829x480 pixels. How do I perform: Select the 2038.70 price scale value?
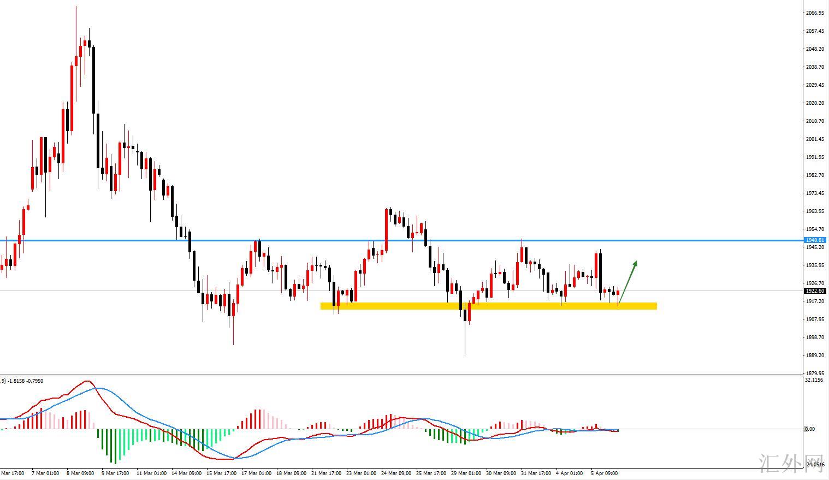coord(815,67)
